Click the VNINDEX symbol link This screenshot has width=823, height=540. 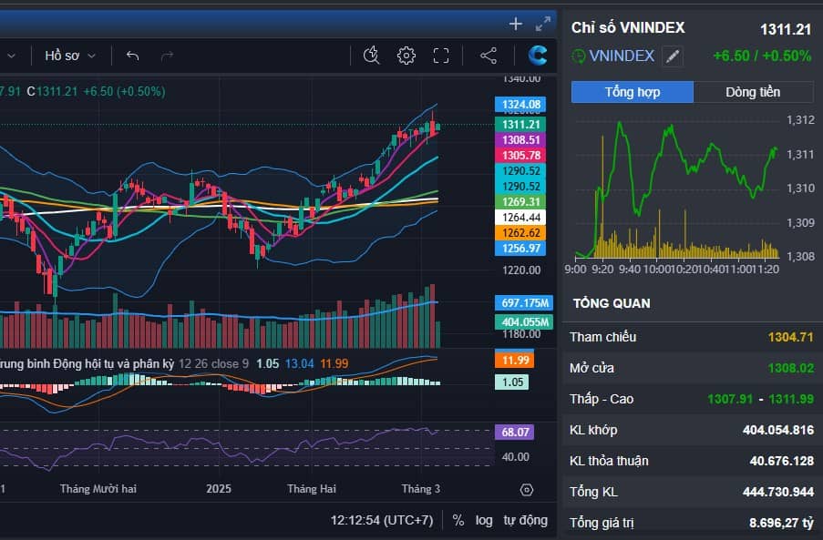(622, 56)
